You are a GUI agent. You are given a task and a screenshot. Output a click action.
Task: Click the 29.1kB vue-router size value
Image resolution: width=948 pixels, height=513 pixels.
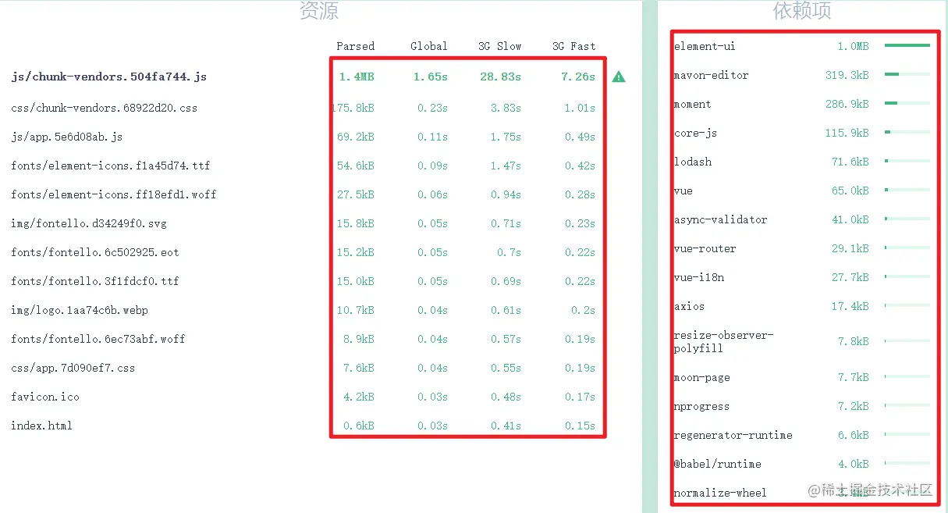(850, 248)
